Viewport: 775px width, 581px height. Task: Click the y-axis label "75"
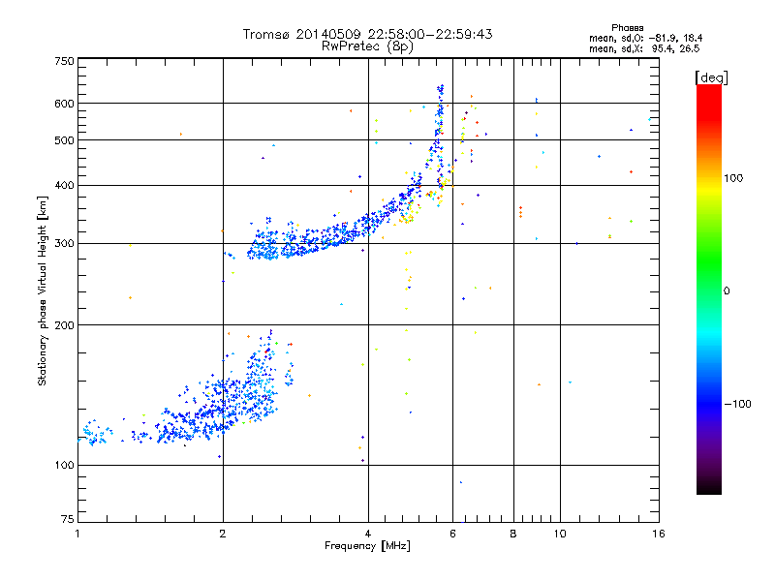pyautogui.click(x=68, y=519)
